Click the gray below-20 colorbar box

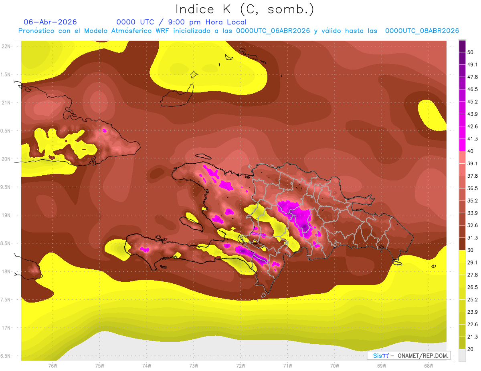pos(462,355)
